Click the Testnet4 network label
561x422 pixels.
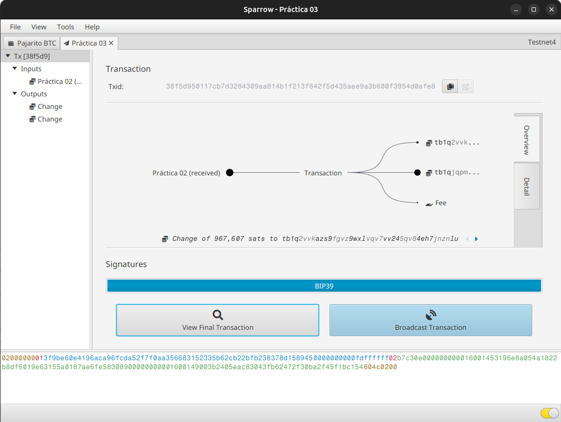tap(542, 42)
